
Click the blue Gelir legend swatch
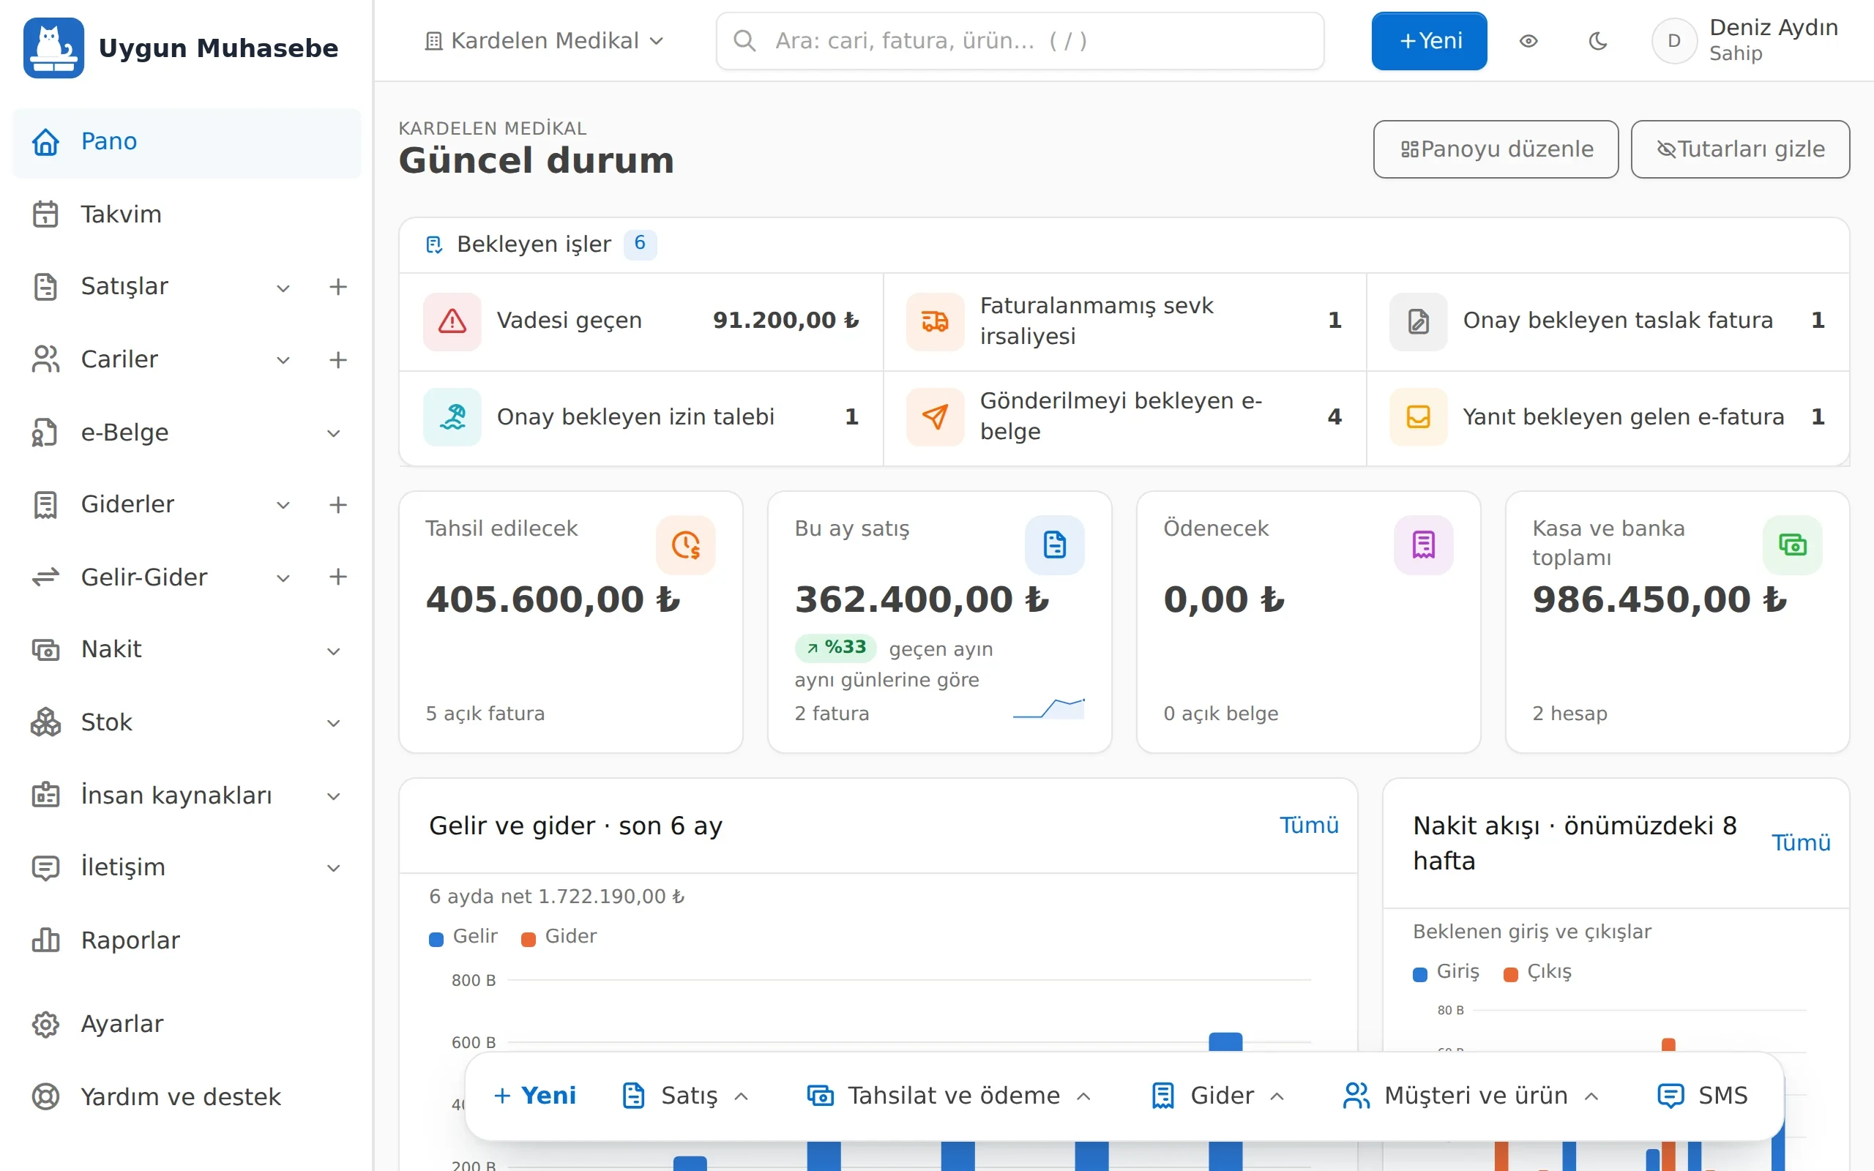click(436, 939)
